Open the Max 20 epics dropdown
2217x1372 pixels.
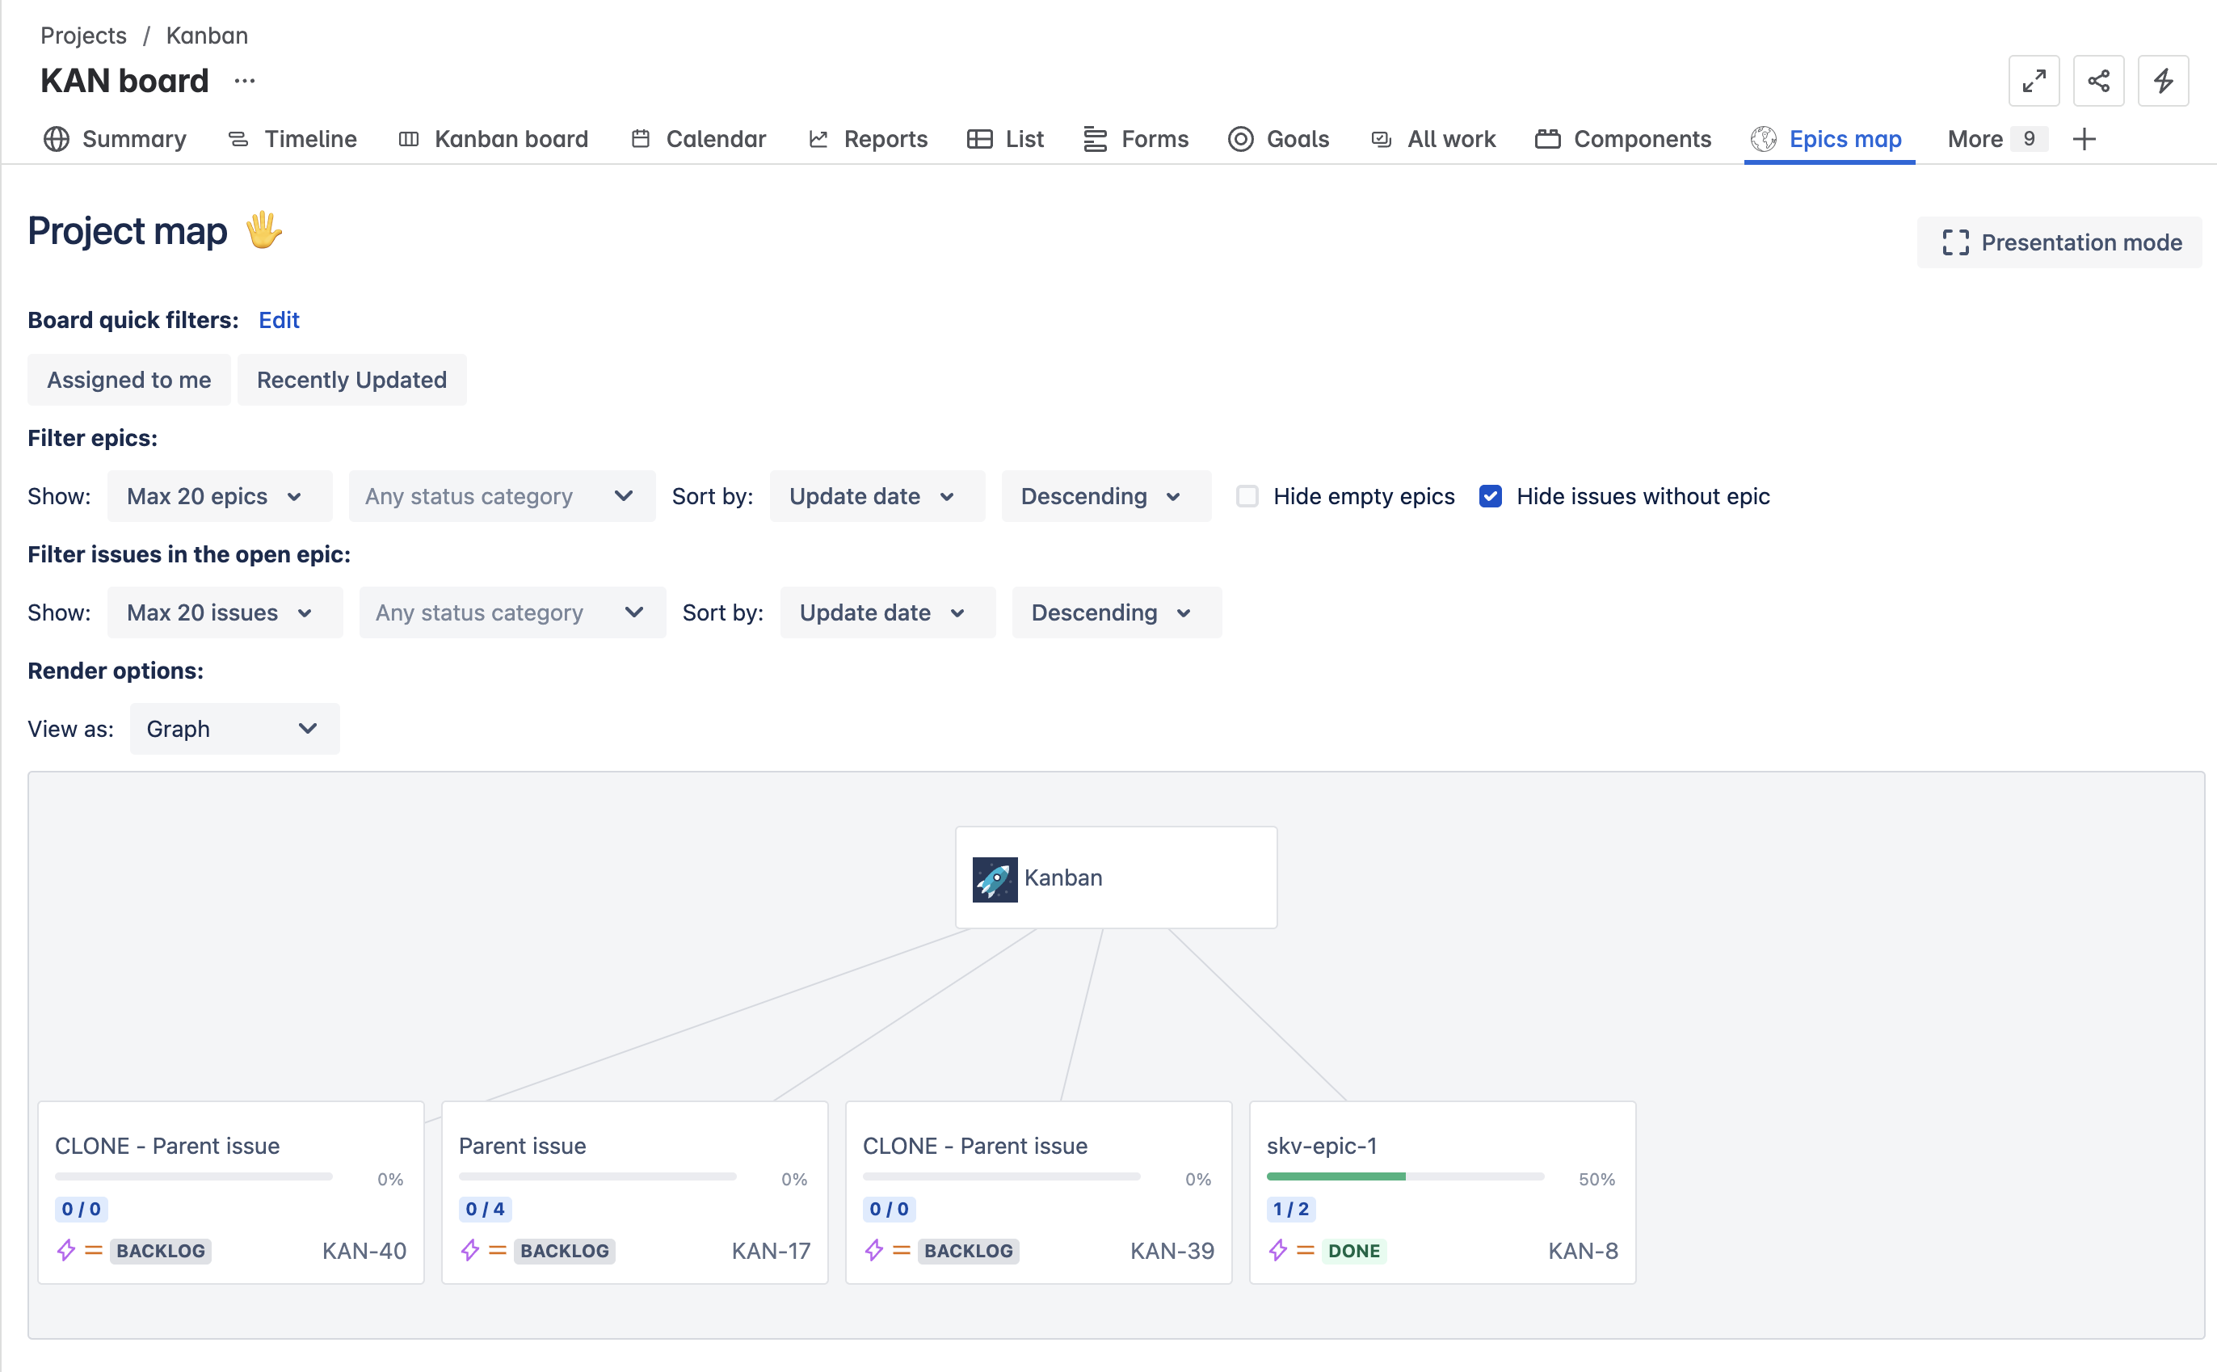click(x=219, y=496)
